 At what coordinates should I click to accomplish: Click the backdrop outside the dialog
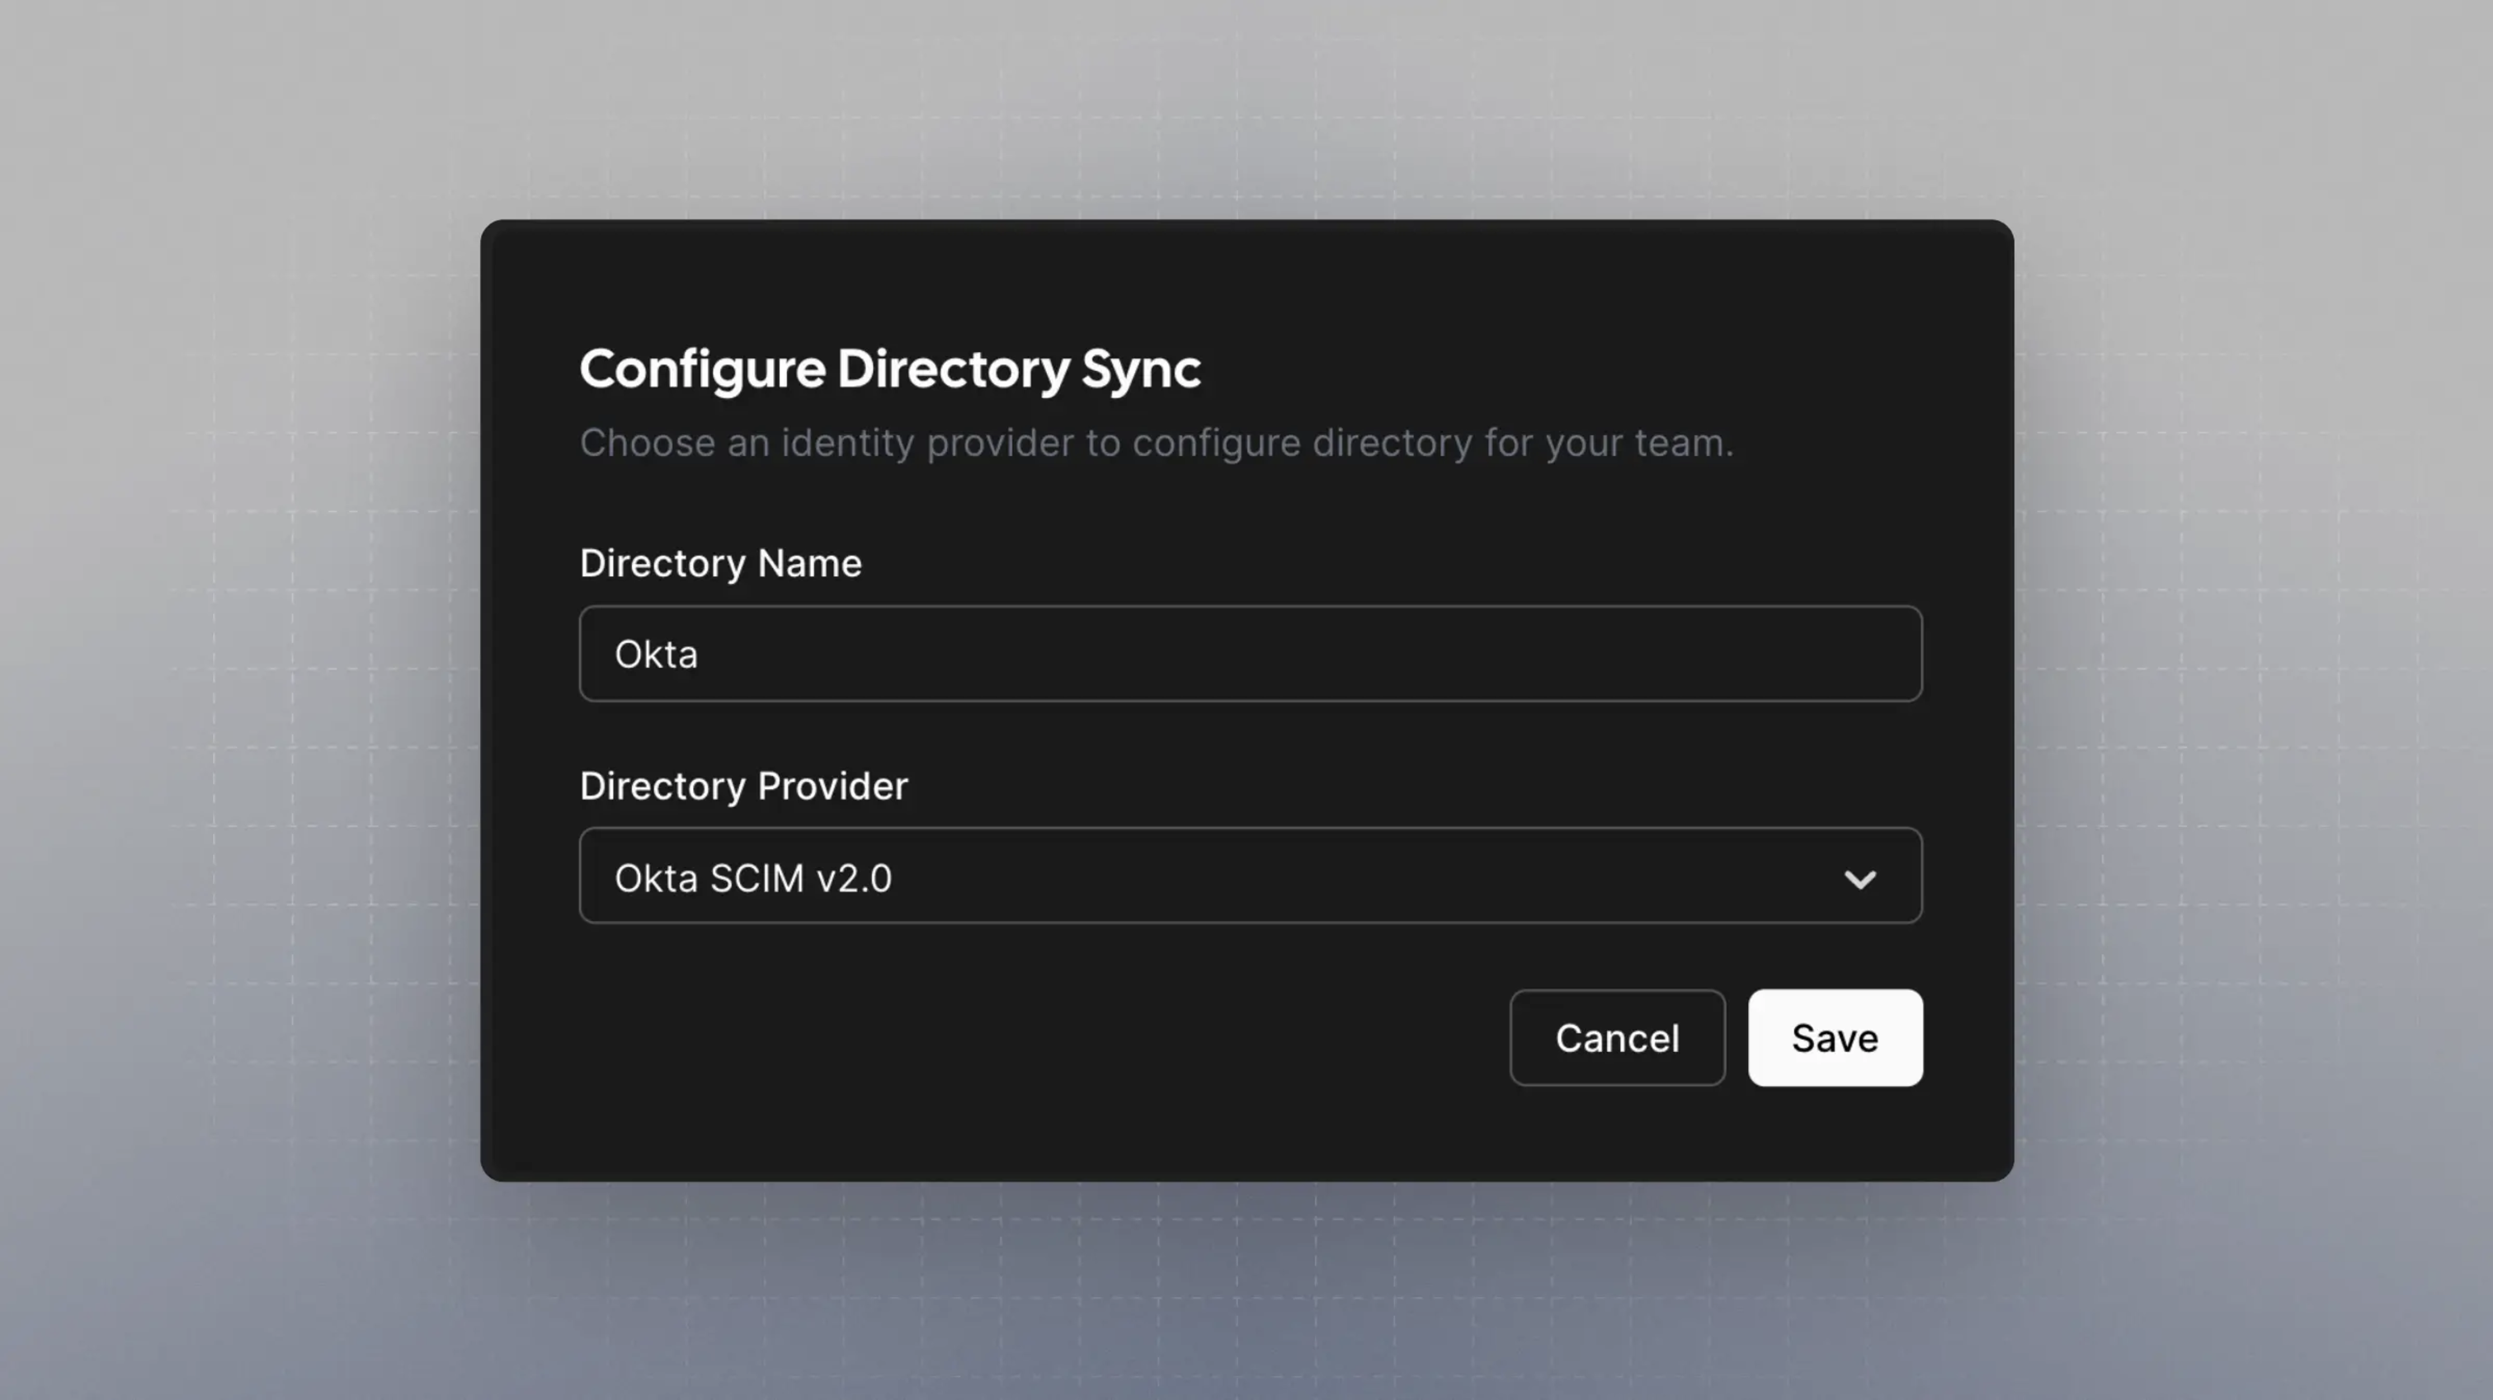click(233, 677)
